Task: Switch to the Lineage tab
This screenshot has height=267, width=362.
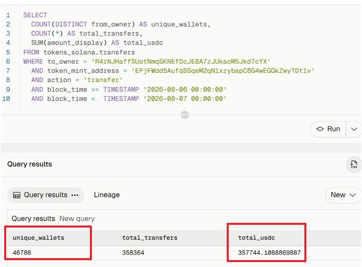Action: (107, 195)
